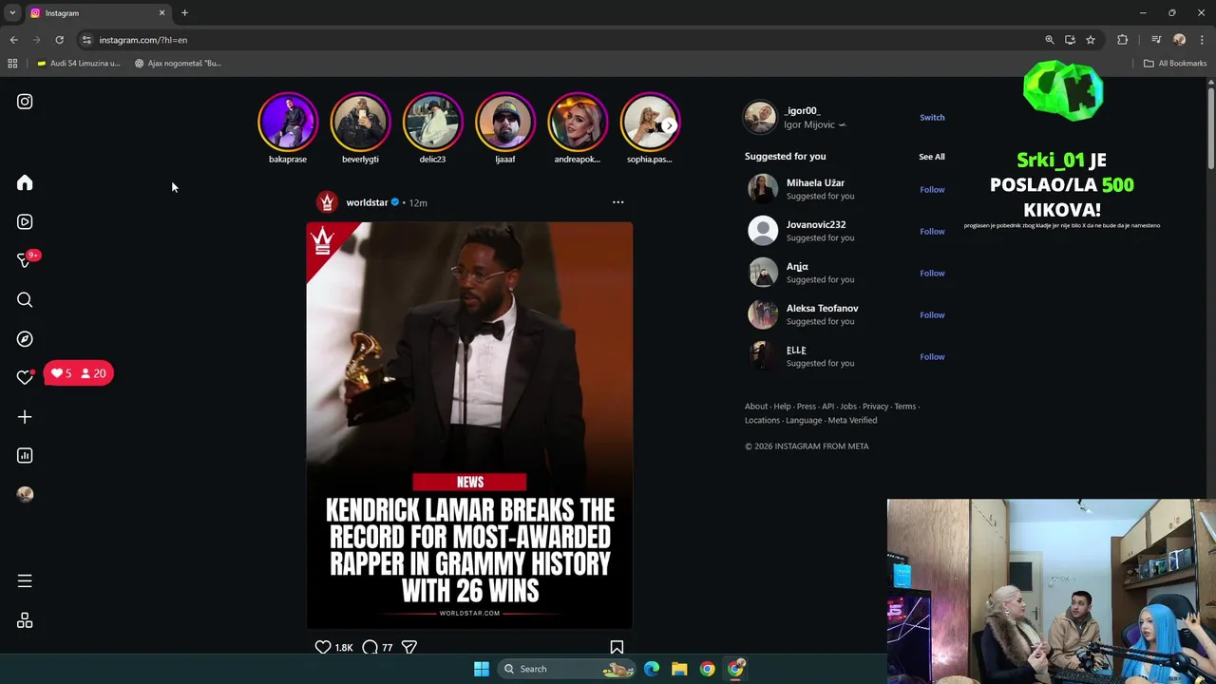The width and height of the screenshot is (1216, 684).
Task: Select the Instagram browser tab
Action: (97, 13)
